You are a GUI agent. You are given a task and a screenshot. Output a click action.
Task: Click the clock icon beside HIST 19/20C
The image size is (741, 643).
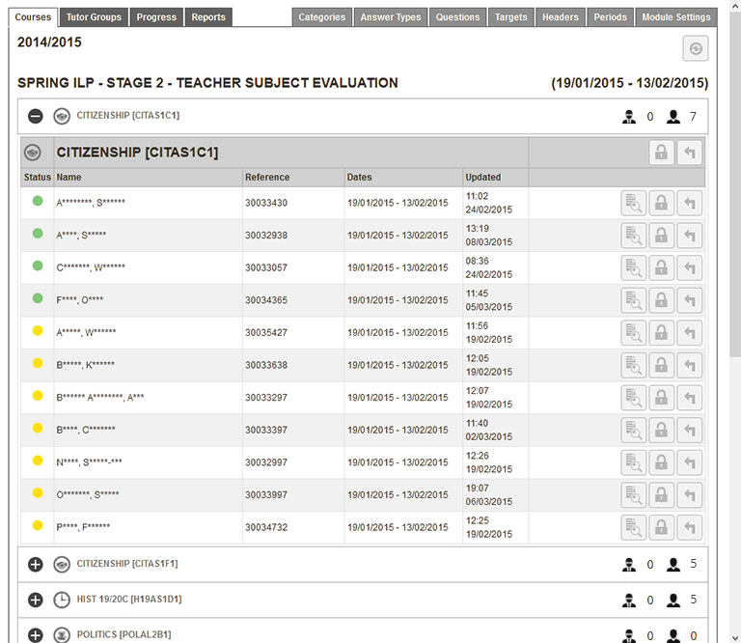click(x=62, y=600)
